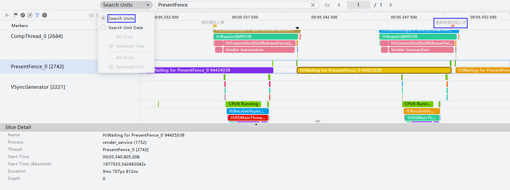Click the black triangle marker on the timeline

coord(297,28)
